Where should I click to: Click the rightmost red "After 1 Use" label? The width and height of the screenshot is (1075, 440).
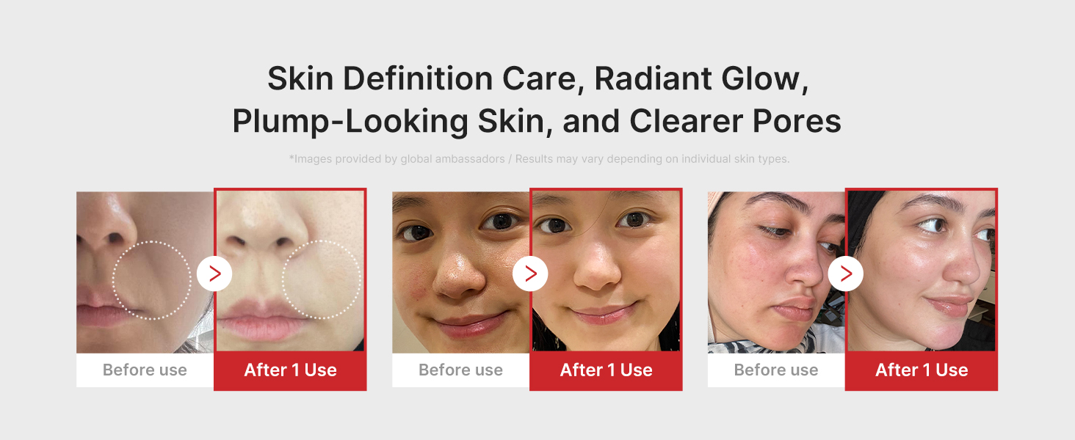tap(922, 370)
